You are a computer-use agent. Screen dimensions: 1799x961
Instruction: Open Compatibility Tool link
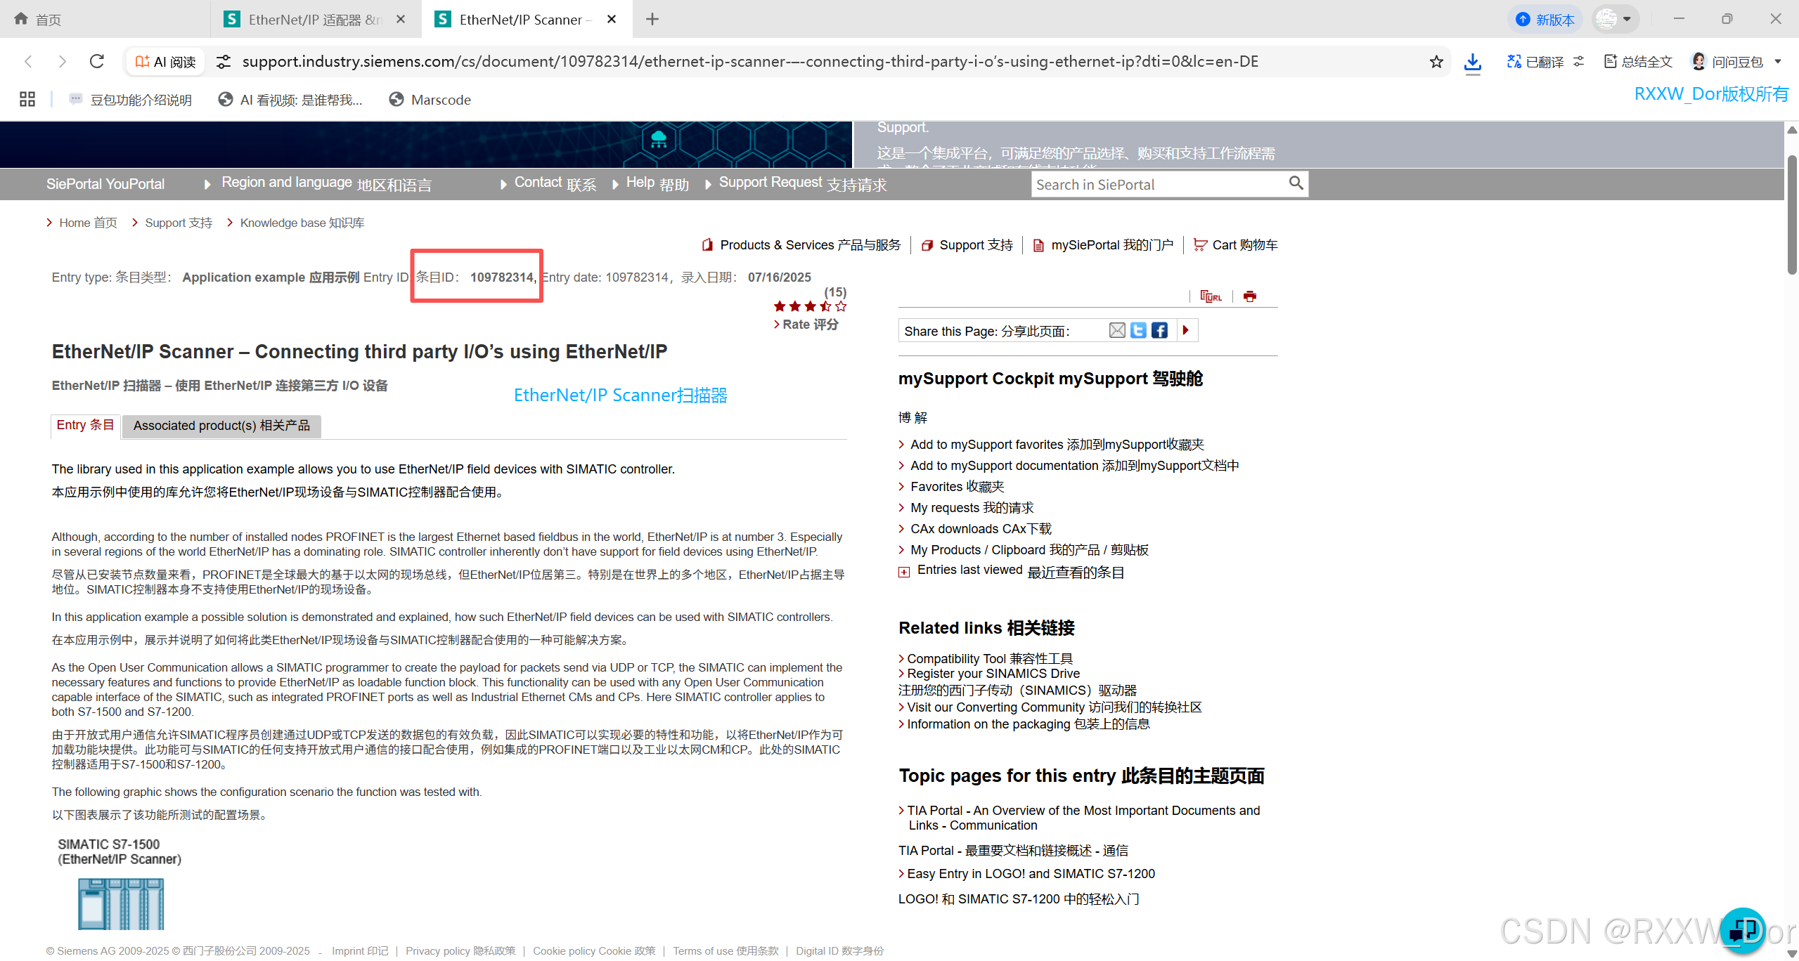(989, 658)
